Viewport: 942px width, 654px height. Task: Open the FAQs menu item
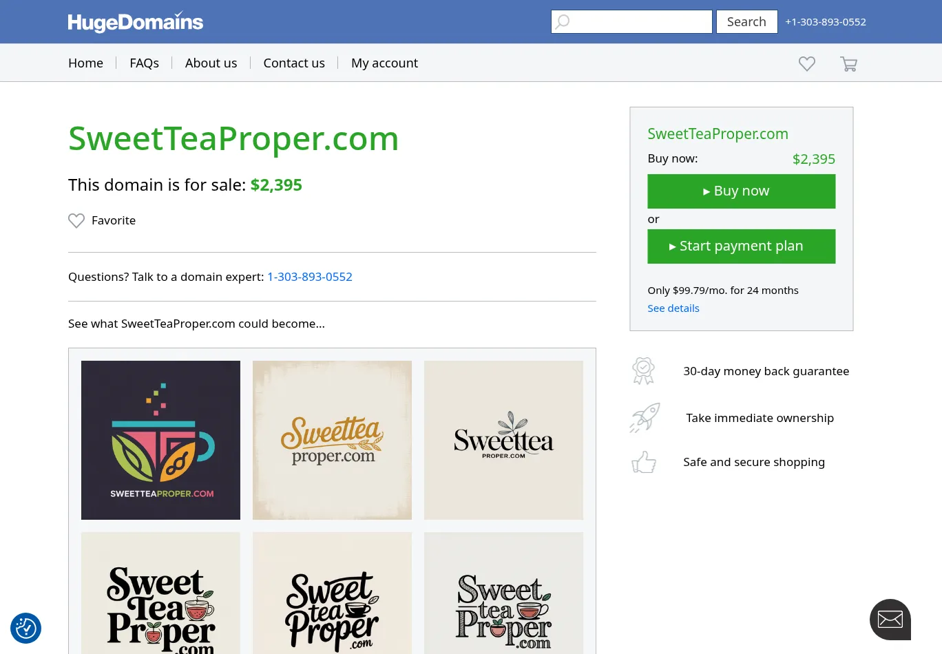144,63
